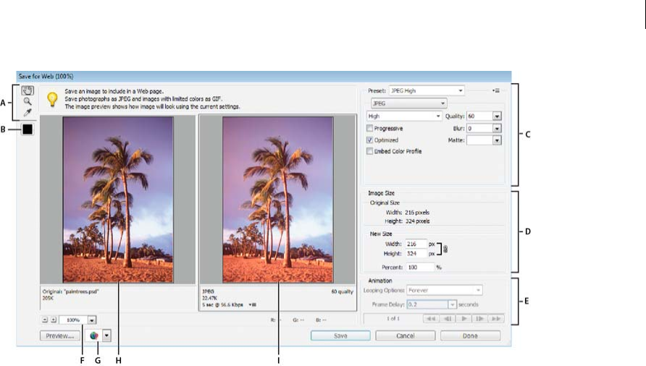Open the download speed preview menu icon
The height and width of the screenshot is (366, 646).
(x=253, y=305)
